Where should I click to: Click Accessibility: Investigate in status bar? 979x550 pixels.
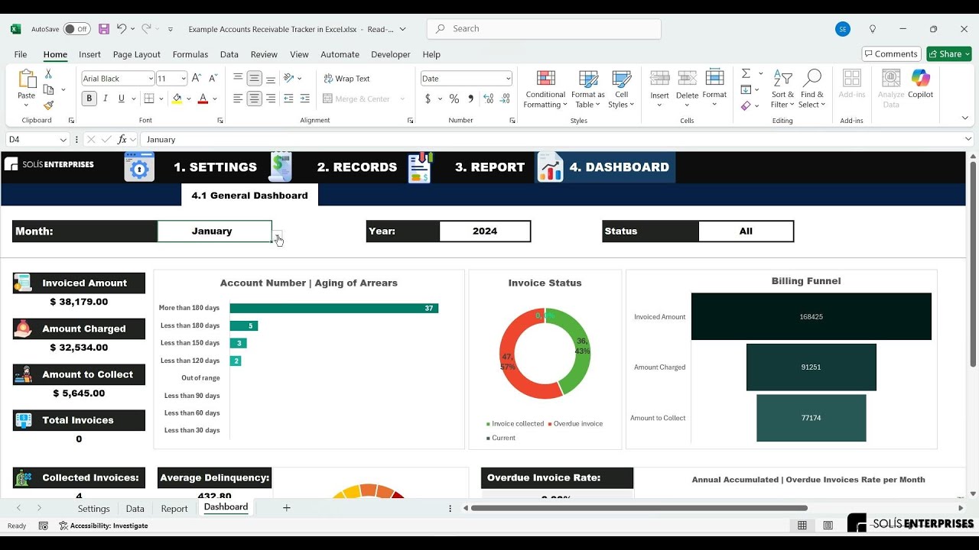tap(103, 526)
